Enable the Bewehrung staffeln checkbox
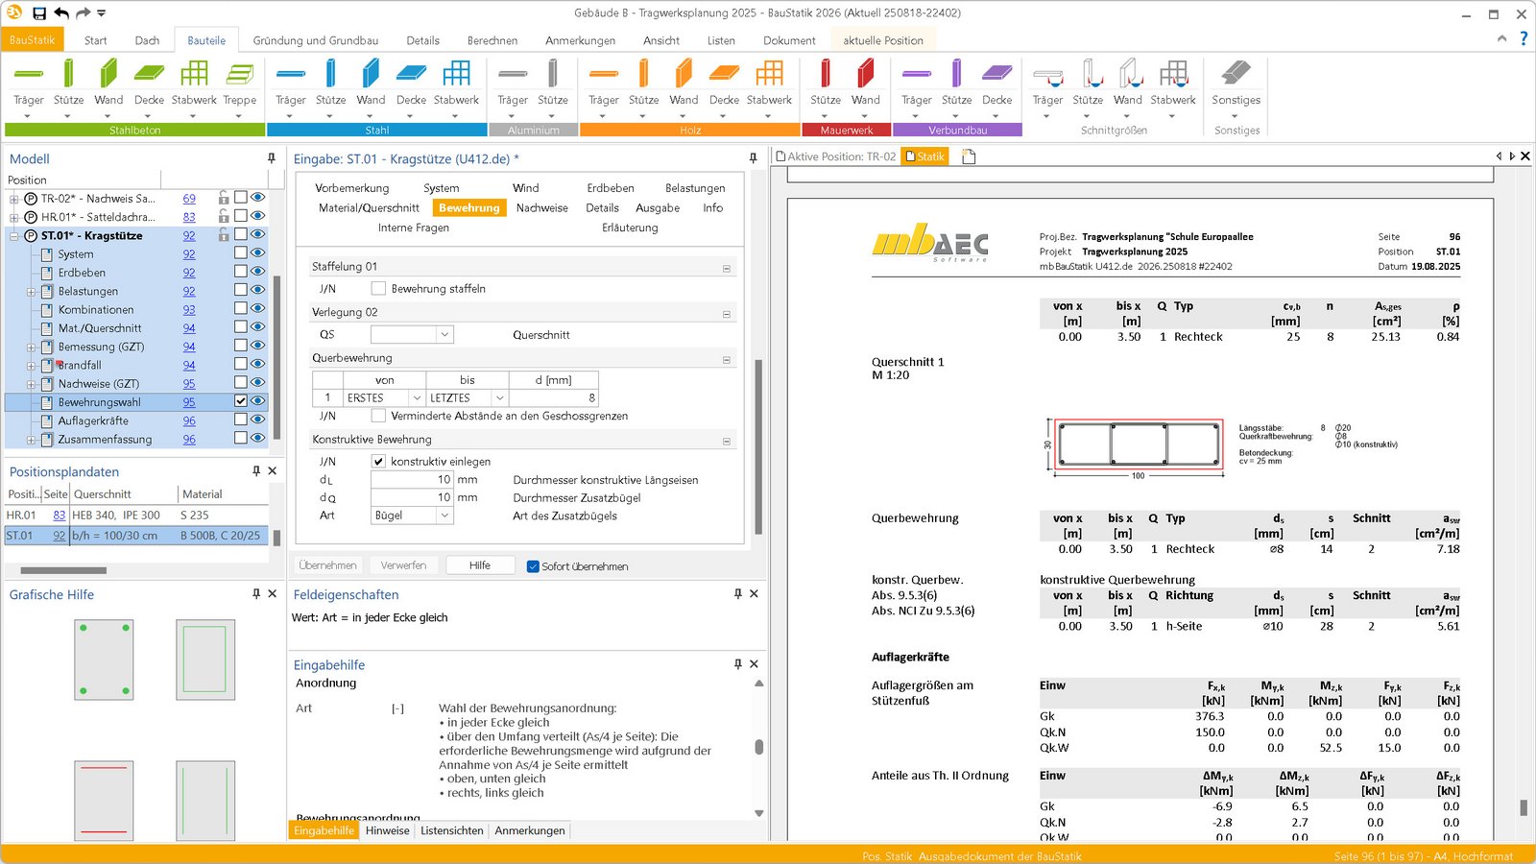 click(x=378, y=289)
